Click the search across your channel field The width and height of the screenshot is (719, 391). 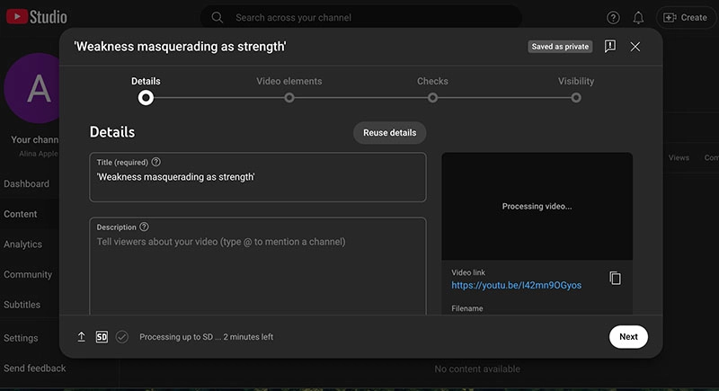(361, 17)
